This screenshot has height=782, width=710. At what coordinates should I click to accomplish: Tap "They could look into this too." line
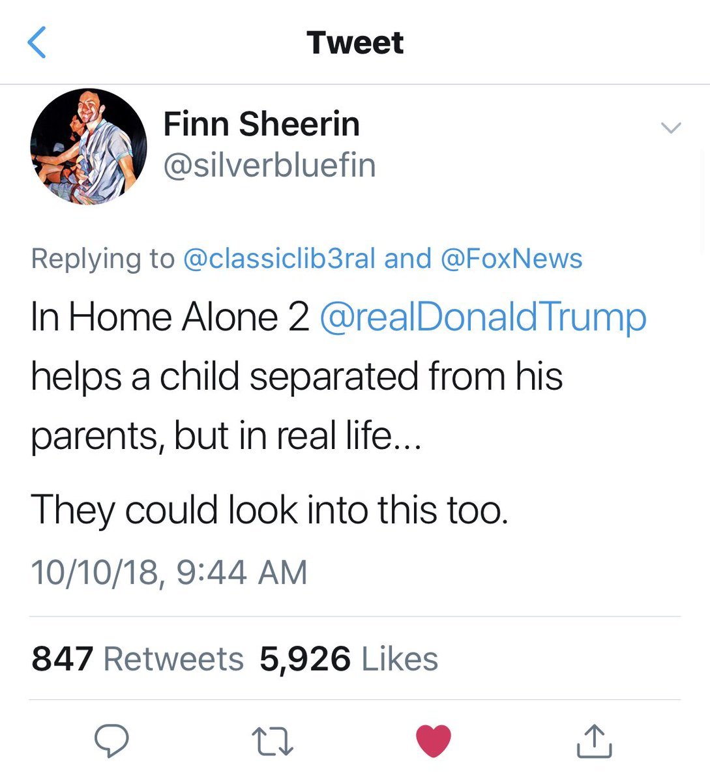pos(269,509)
